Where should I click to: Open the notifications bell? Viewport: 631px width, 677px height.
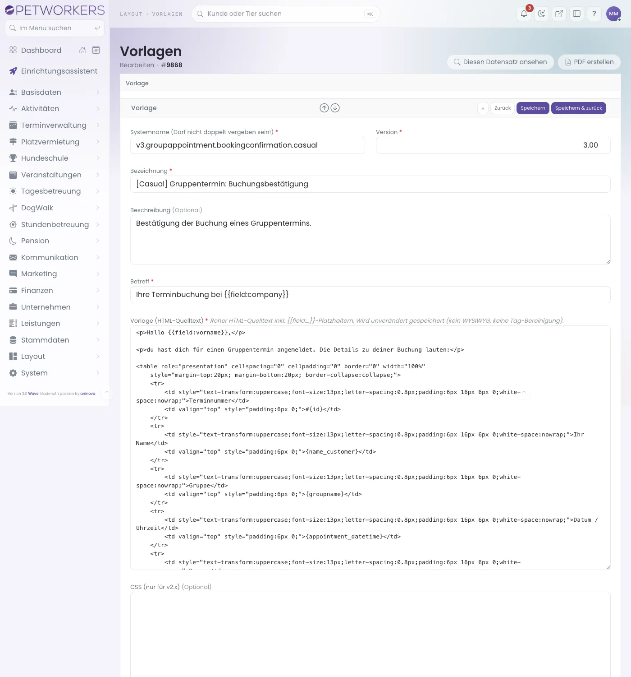[524, 14]
